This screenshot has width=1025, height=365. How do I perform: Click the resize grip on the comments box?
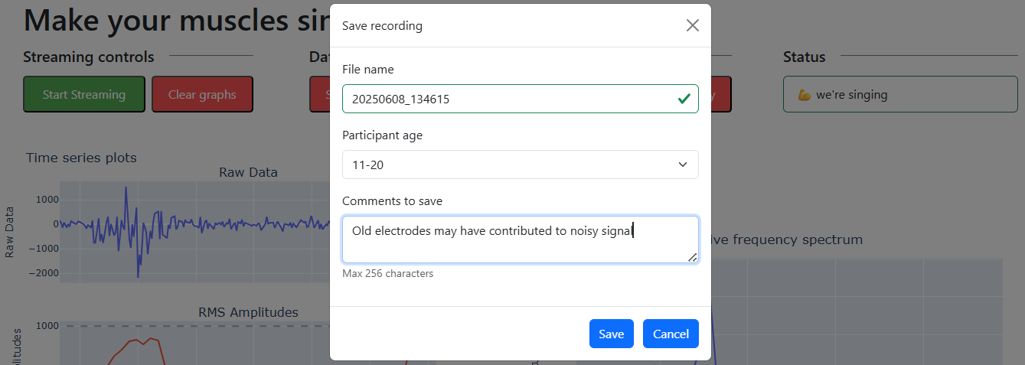tap(692, 257)
